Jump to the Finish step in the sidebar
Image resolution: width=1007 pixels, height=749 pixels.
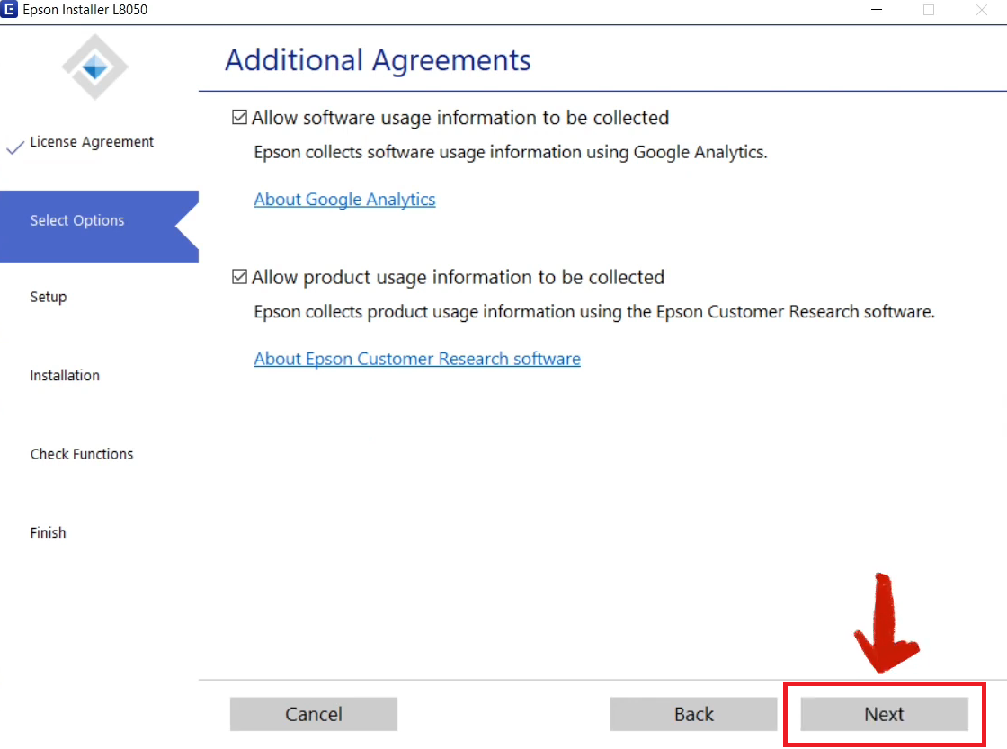click(x=48, y=533)
